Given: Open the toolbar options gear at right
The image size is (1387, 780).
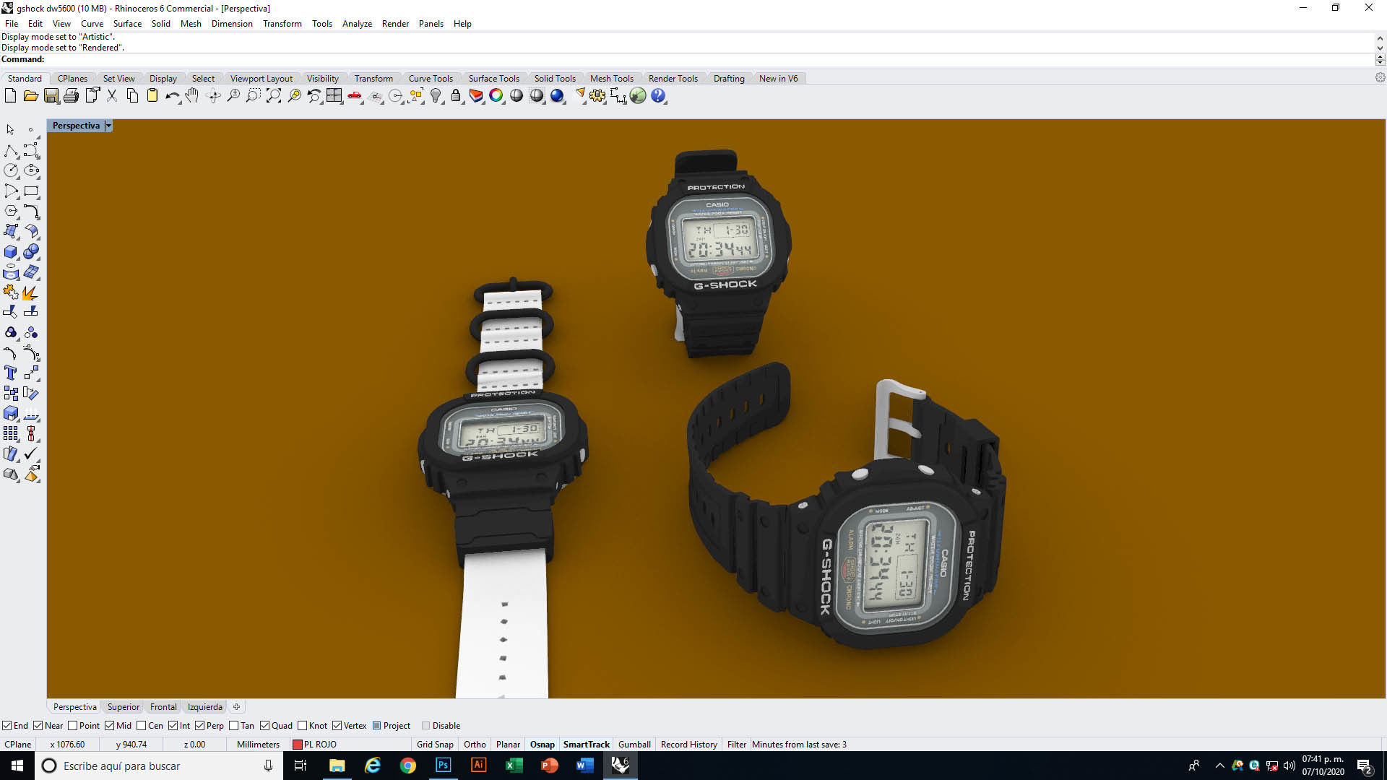Looking at the screenshot, I should [1380, 78].
